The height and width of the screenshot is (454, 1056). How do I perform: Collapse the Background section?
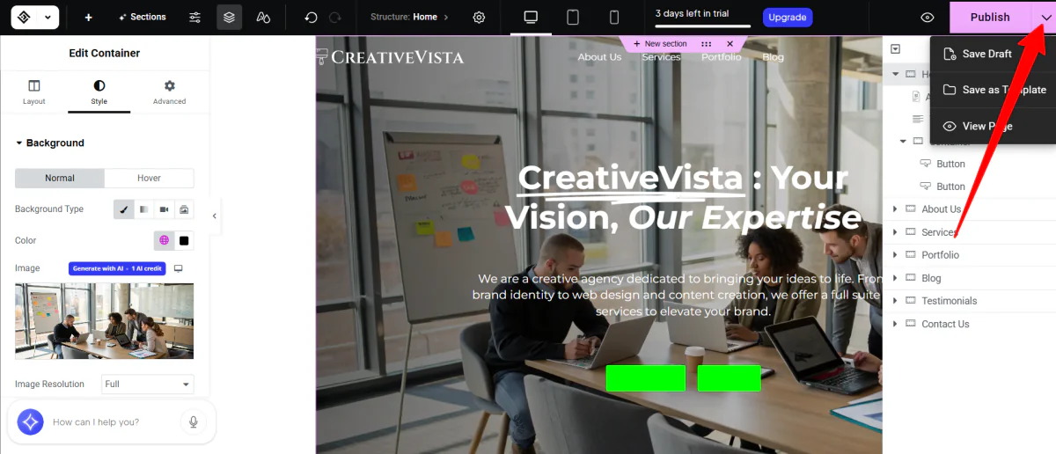pos(49,143)
